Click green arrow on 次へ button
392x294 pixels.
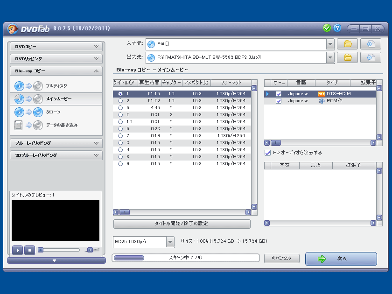tap(322, 259)
